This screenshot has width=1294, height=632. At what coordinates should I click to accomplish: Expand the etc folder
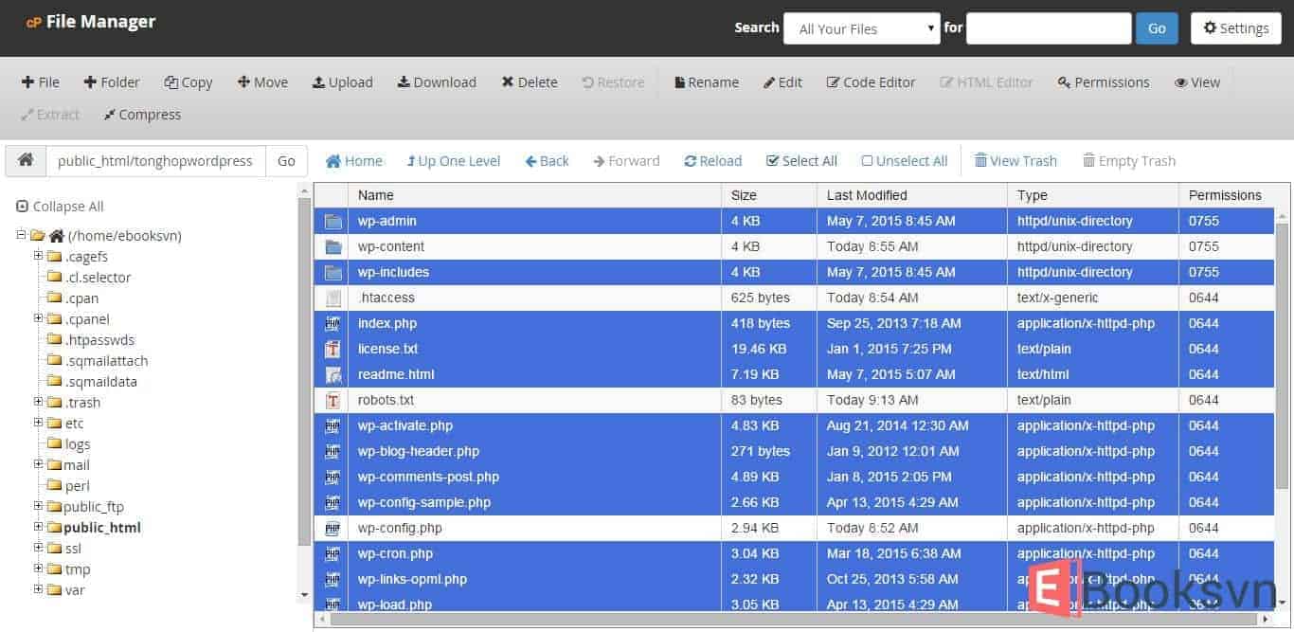[x=38, y=423]
